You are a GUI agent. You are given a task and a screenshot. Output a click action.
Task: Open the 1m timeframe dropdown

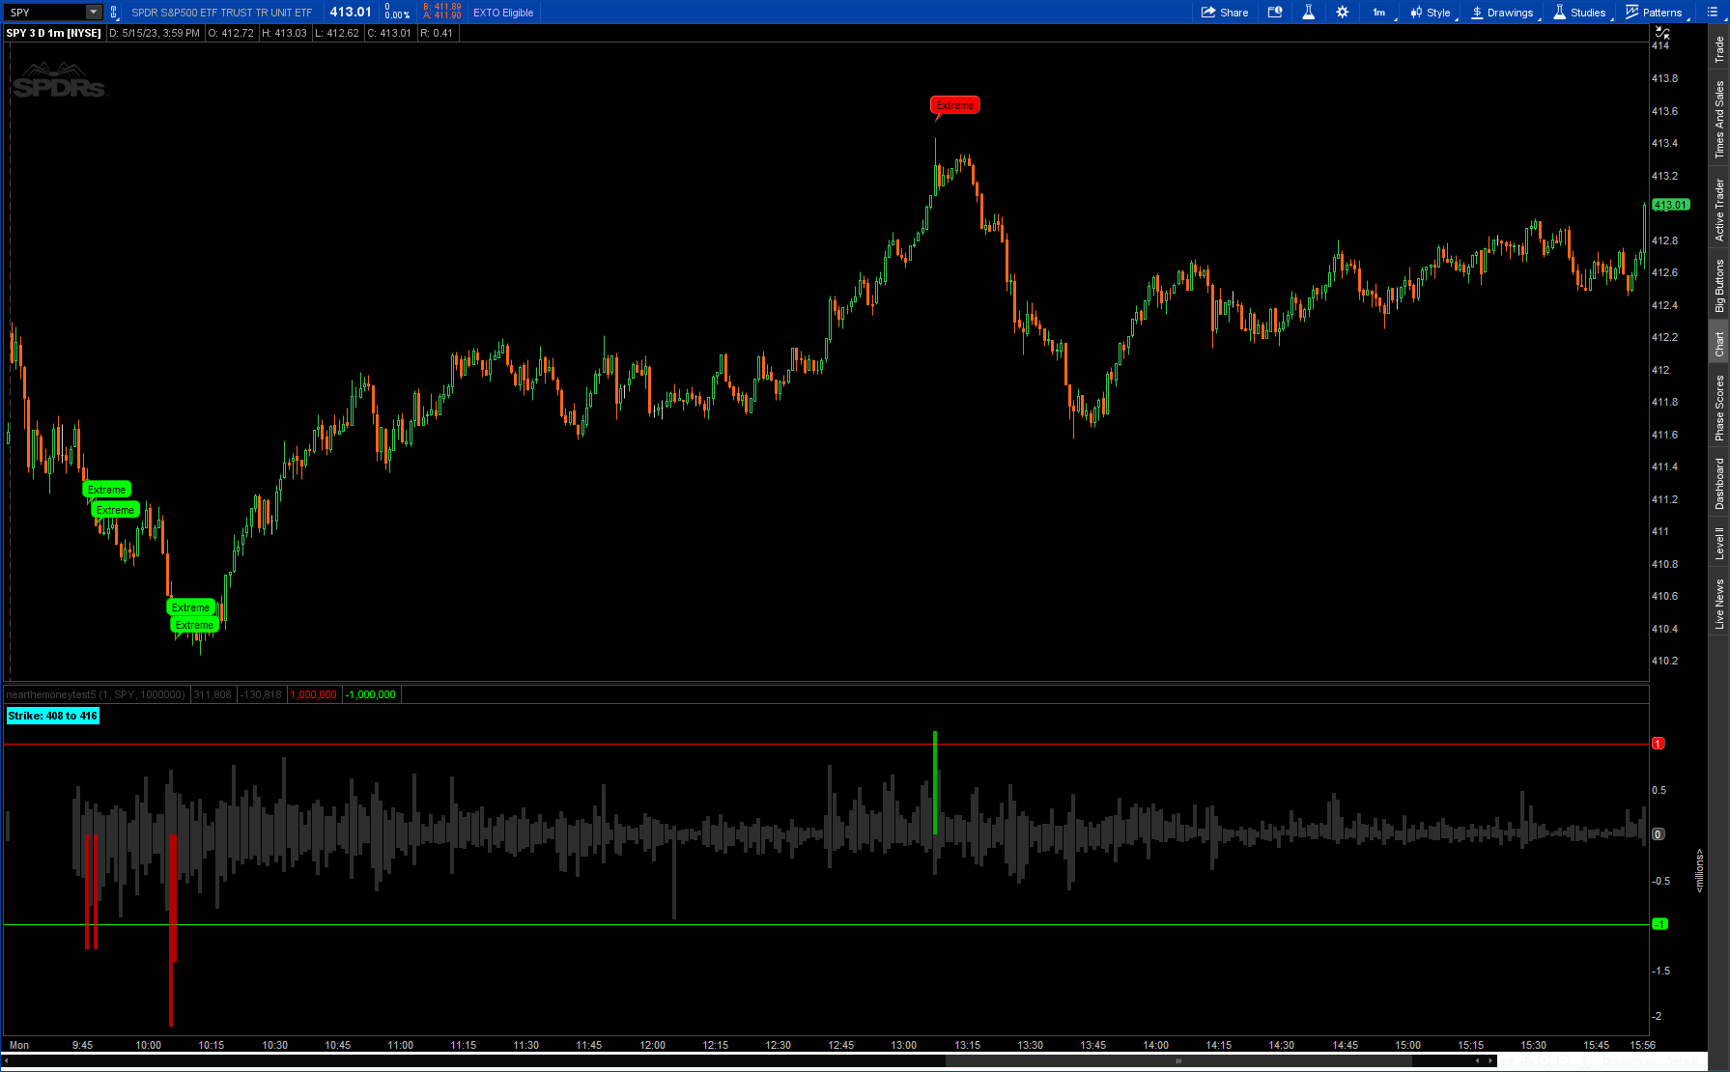tap(1379, 13)
